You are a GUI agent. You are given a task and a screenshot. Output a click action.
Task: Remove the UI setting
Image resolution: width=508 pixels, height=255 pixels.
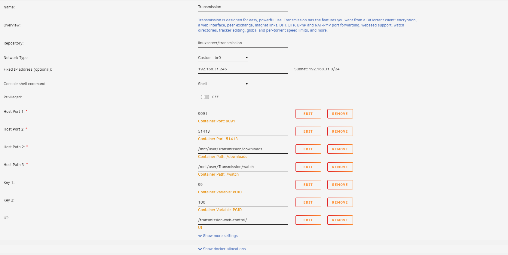pyautogui.click(x=340, y=220)
